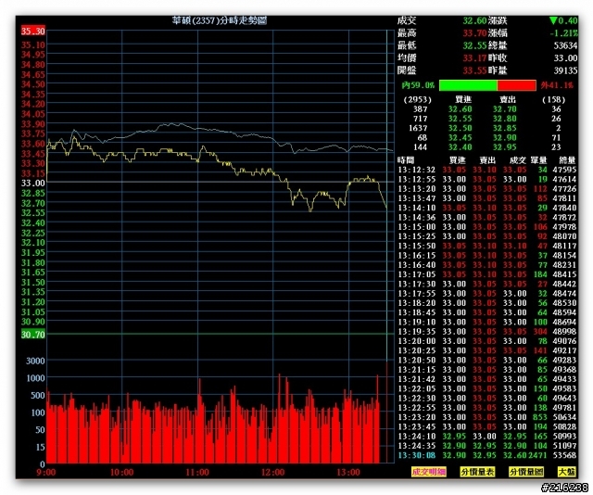
Task: Select the 3000 volume axis label
Action: (x=35, y=361)
